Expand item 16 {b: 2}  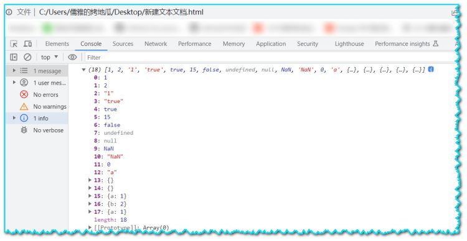90,204
